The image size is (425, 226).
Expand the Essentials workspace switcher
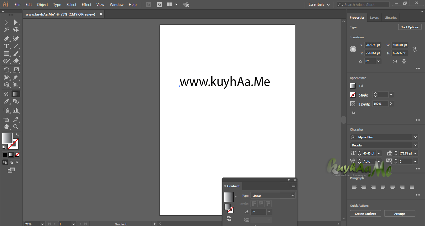click(x=319, y=4)
